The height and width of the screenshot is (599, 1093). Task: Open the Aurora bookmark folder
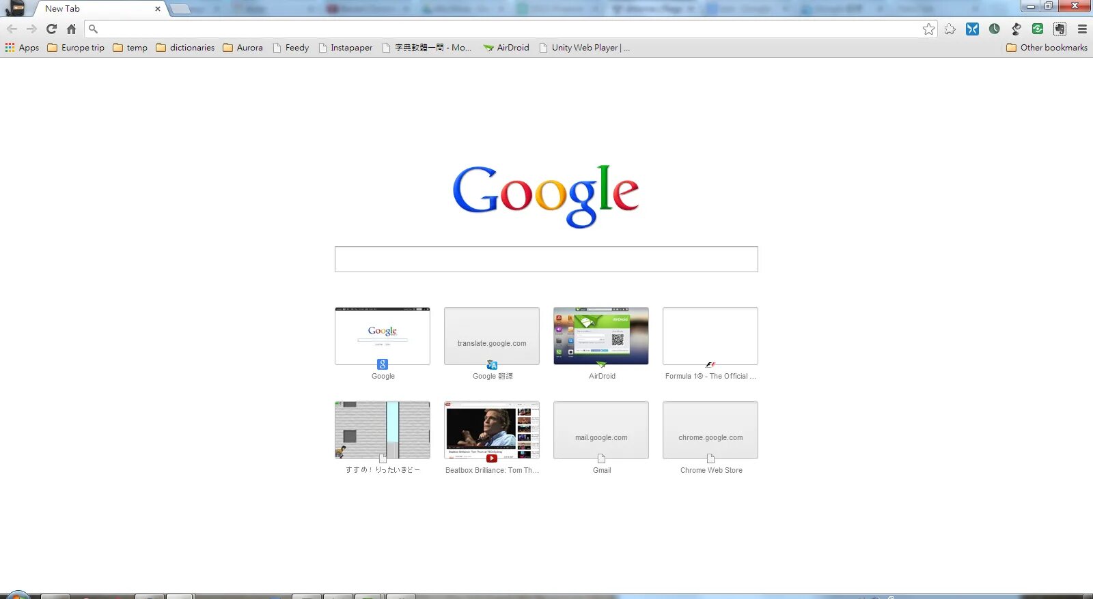[243, 48]
